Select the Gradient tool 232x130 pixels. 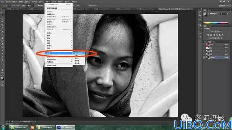(x=2, y=47)
